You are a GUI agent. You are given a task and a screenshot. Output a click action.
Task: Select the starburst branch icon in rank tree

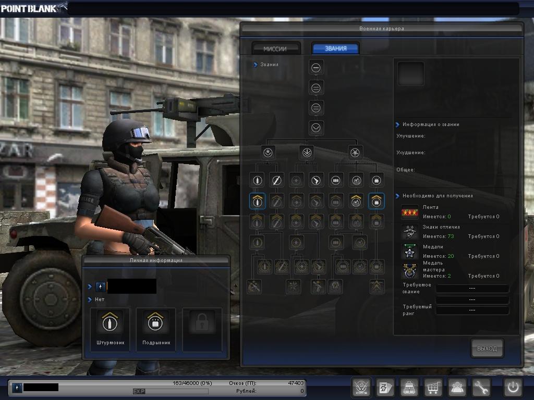(355, 153)
